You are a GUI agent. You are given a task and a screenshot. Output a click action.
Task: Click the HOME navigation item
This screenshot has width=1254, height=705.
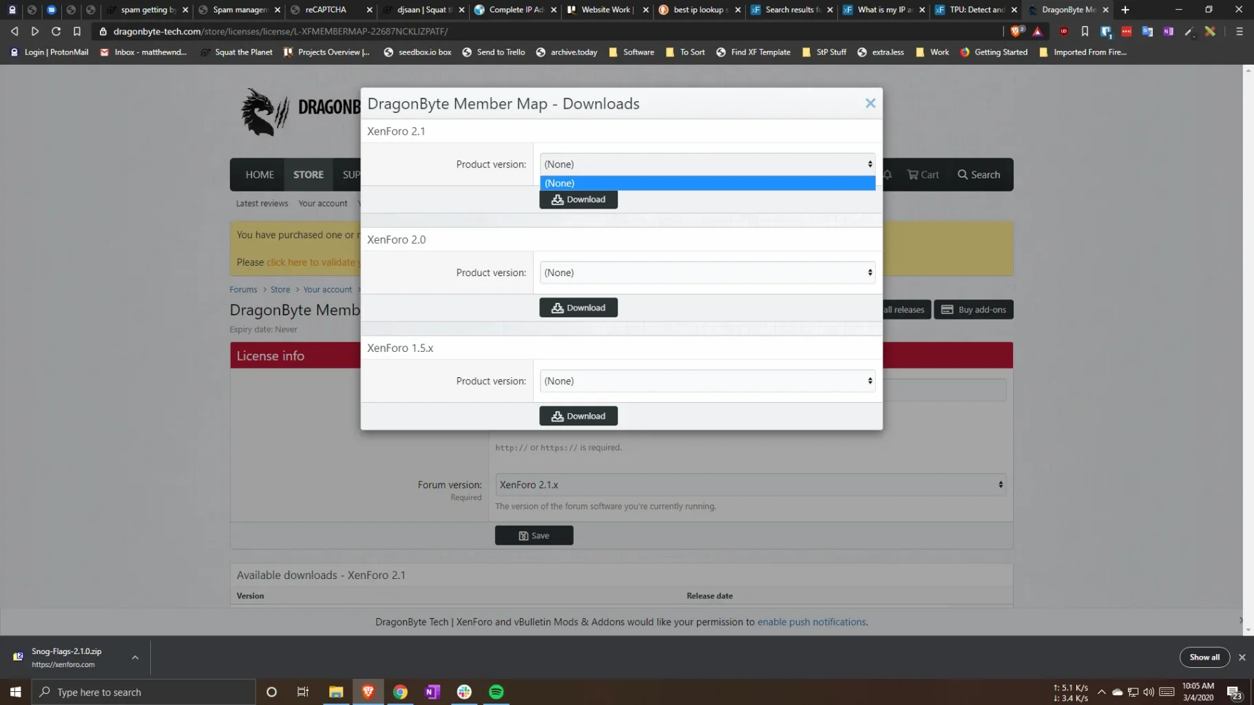(x=260, y=175)
